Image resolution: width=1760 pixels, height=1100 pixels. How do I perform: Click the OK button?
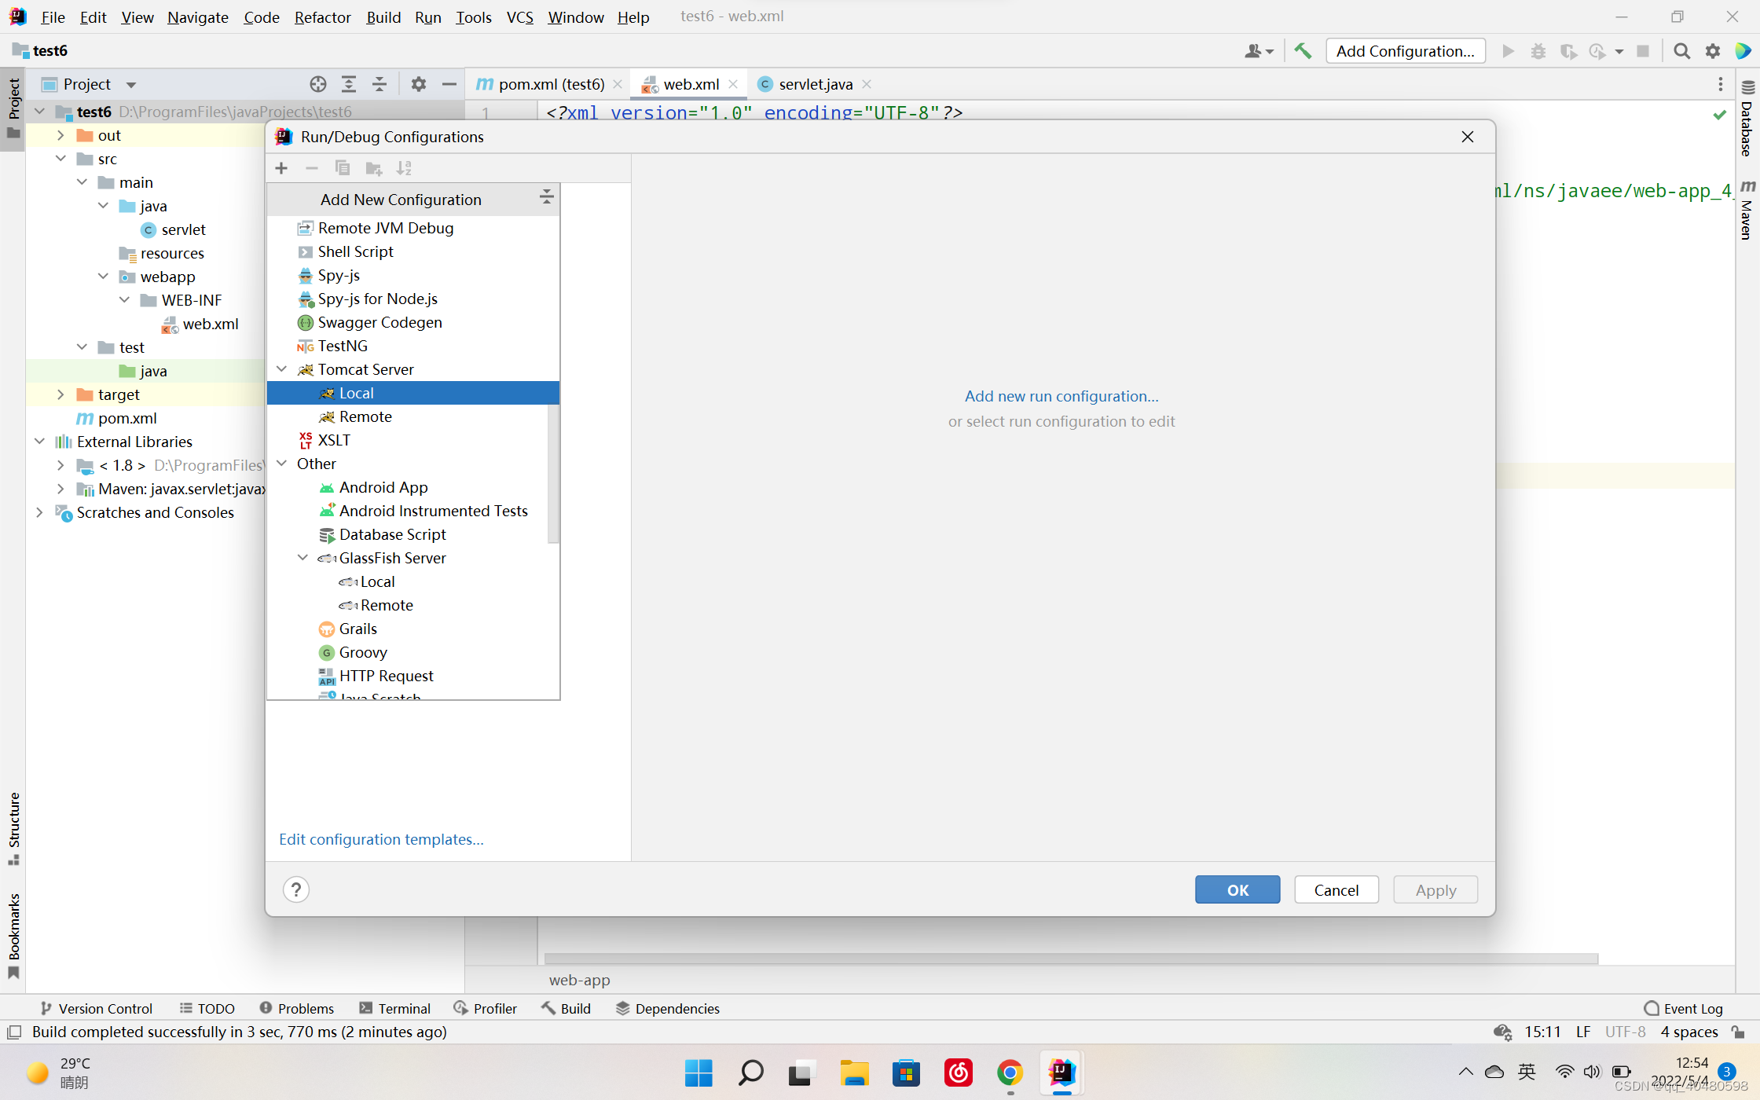click(1237, 889)
